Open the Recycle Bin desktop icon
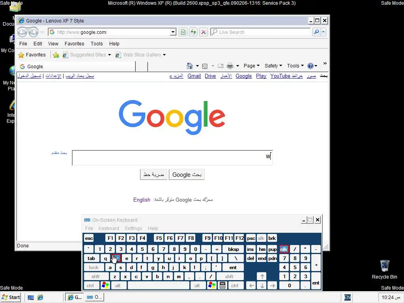The height and width of the screenshot is (303, 404). (384, 269)
